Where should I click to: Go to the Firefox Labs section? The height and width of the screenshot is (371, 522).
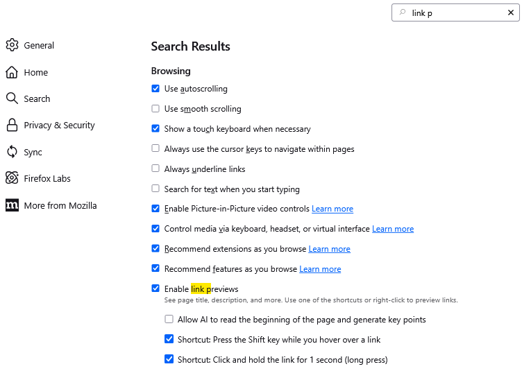point(47,178)
